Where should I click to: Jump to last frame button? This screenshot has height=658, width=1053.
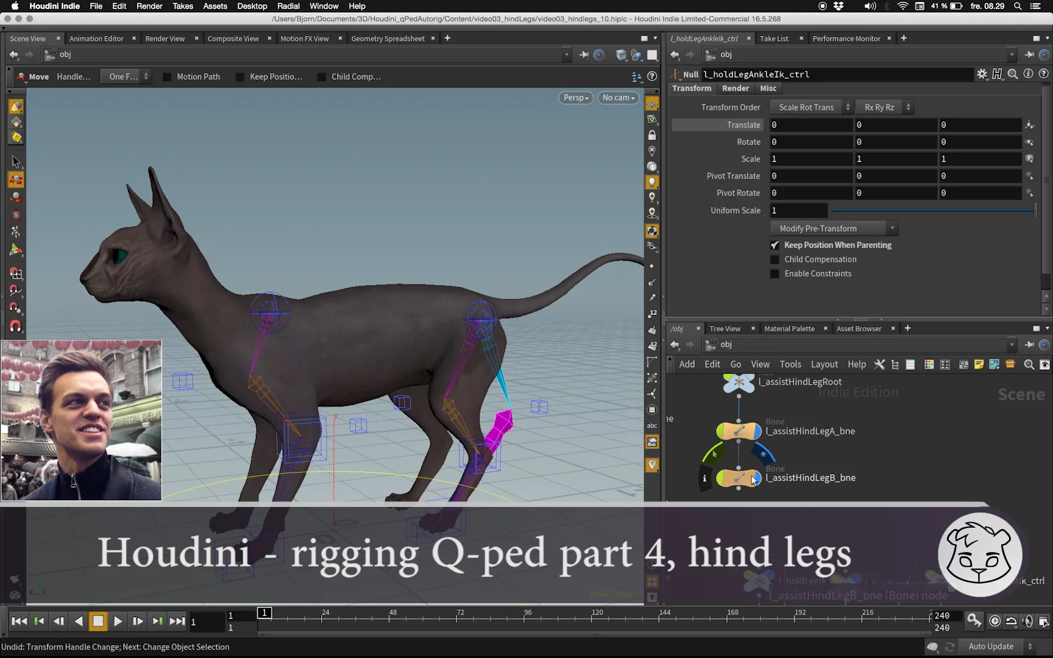(177, 621)
